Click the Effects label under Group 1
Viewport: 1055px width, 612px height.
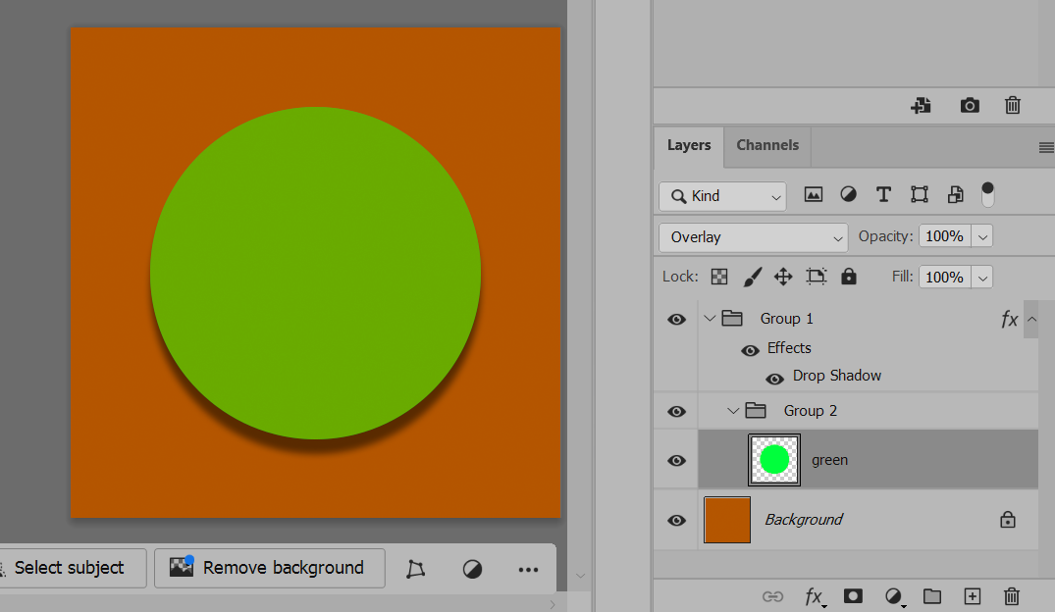pyautogui.click(x=789, y=348)
